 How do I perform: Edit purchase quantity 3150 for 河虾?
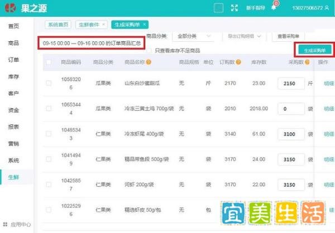[x=291, y=185]
